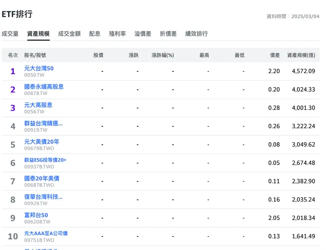Click the 4,572.09 asset value
The height and width of the screenshot is (250, 326).
(304, 71)
